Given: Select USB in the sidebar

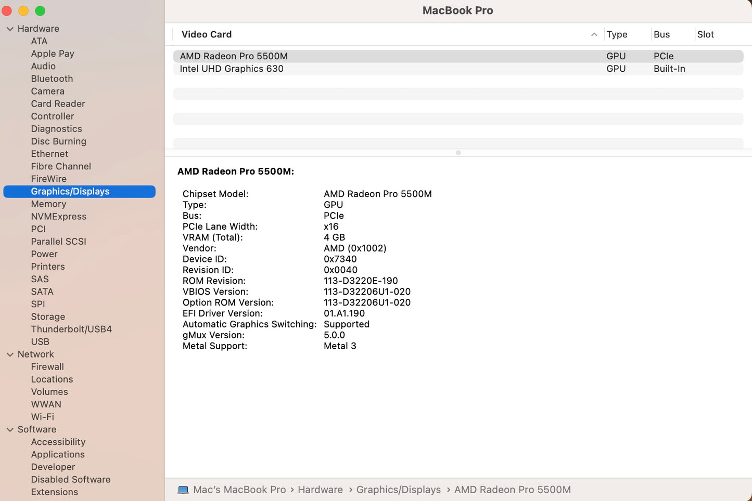Looking at the screenshot, I should click(x=40, y=341).
